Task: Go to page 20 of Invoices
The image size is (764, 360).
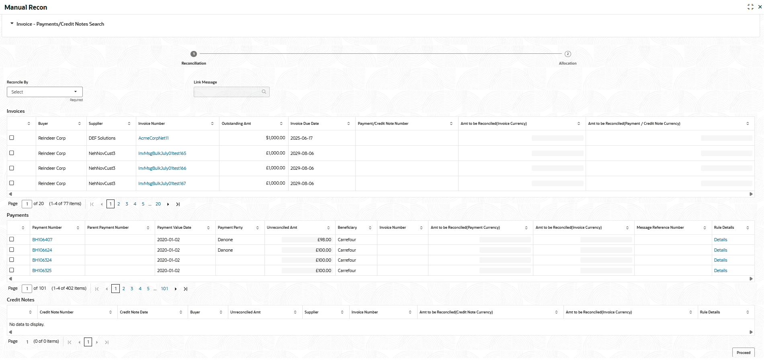Action: 158,204
